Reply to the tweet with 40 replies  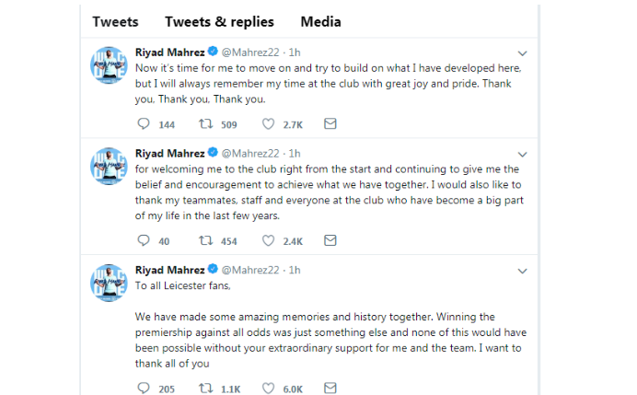click(x=143, y=241)
